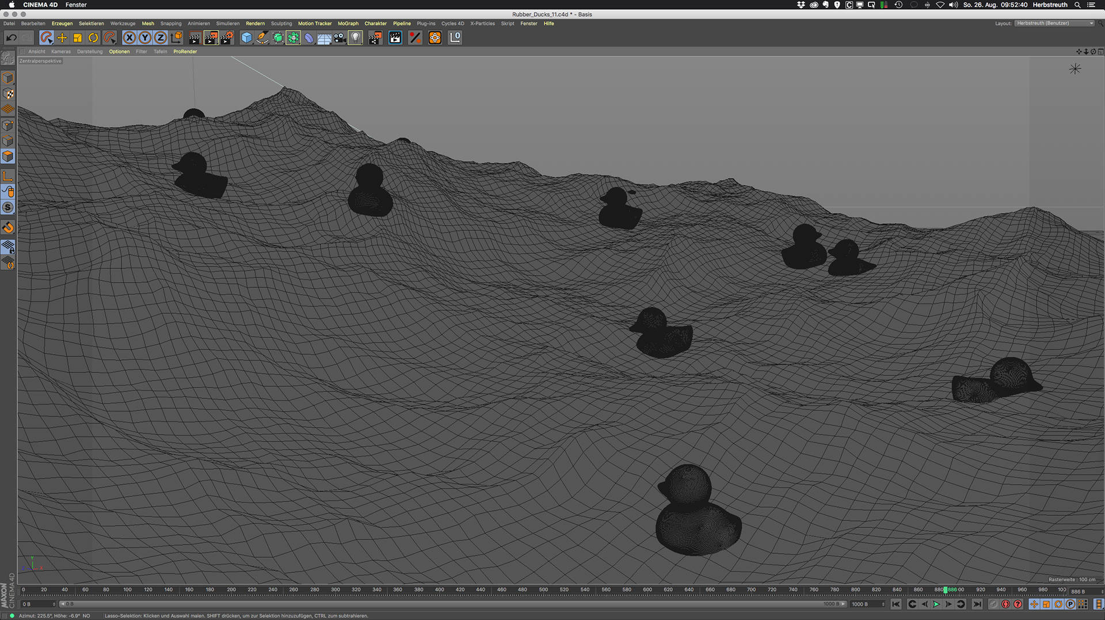
Task: Open the Bend deformer icon
Action: 309,38
